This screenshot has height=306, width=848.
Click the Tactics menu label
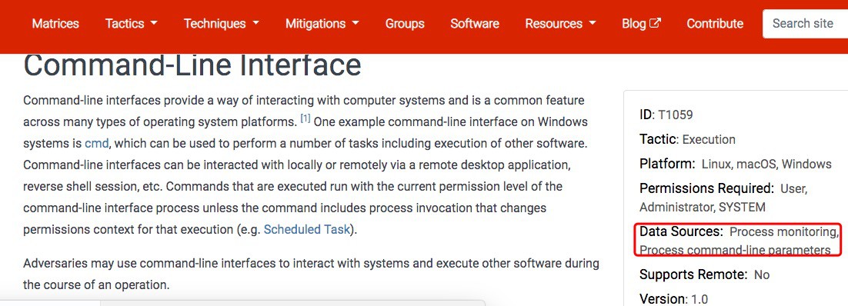click(x=125, y=24)
